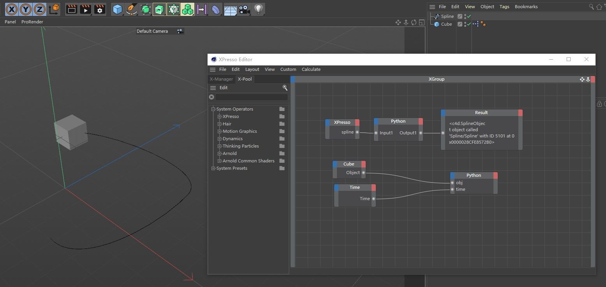
Task: Open the Panel viewport menu
Action: 10,22
